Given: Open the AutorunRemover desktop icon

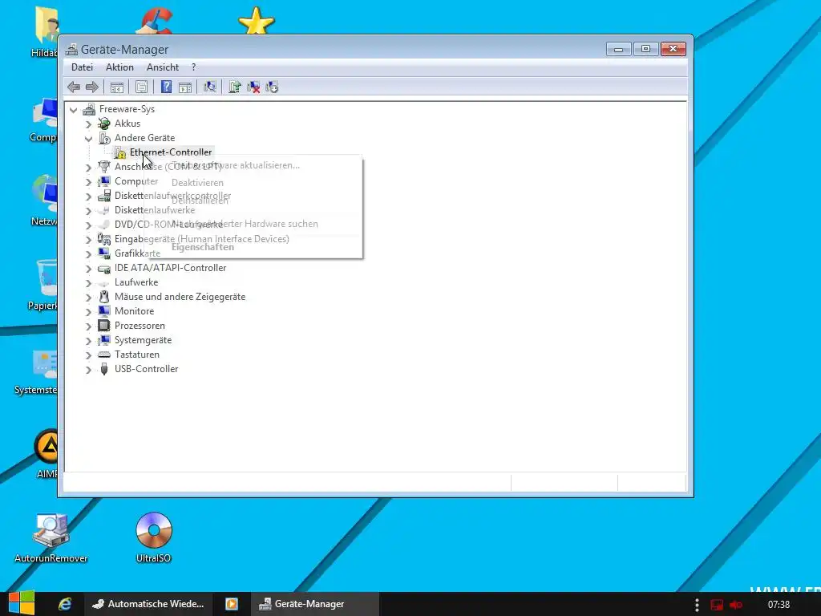Looking at the screenshot, I should coord(51,537).
